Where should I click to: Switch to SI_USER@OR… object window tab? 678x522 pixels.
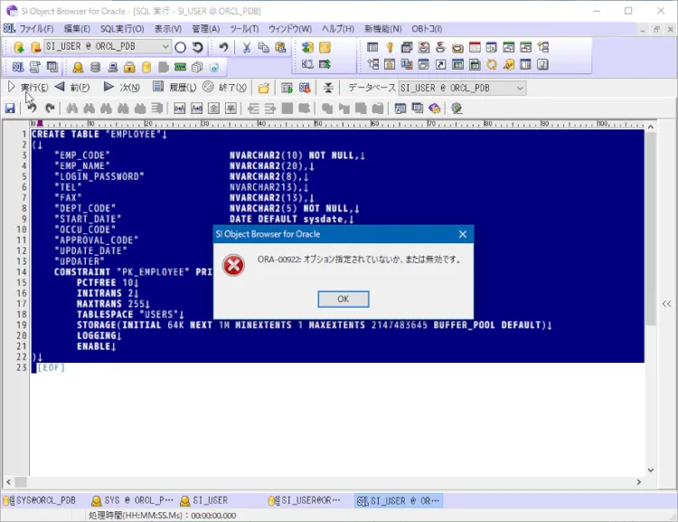pyautogui.click(x=305, y=500)
